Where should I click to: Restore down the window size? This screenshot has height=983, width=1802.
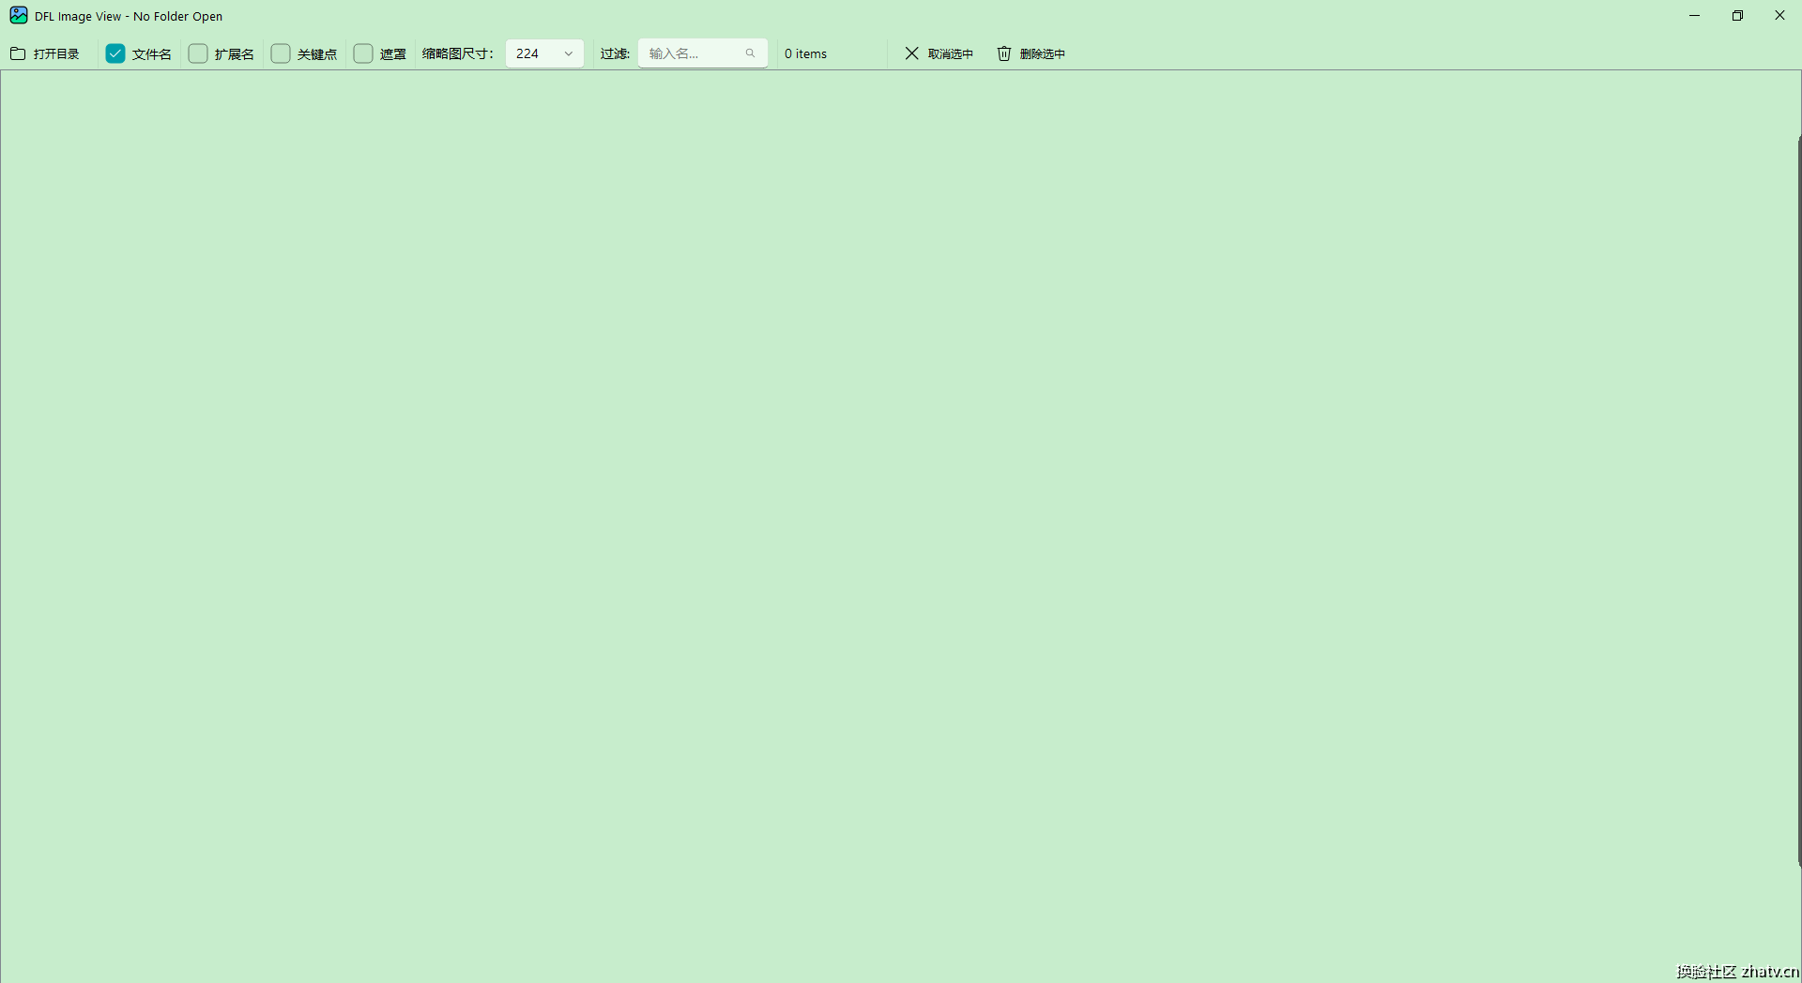click(x=1737, y=15)
